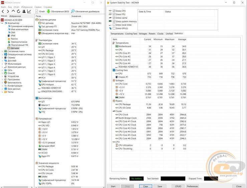Go up one level with Up arrow
This screenshot has width=247, height=188.
tap(13, 11)
